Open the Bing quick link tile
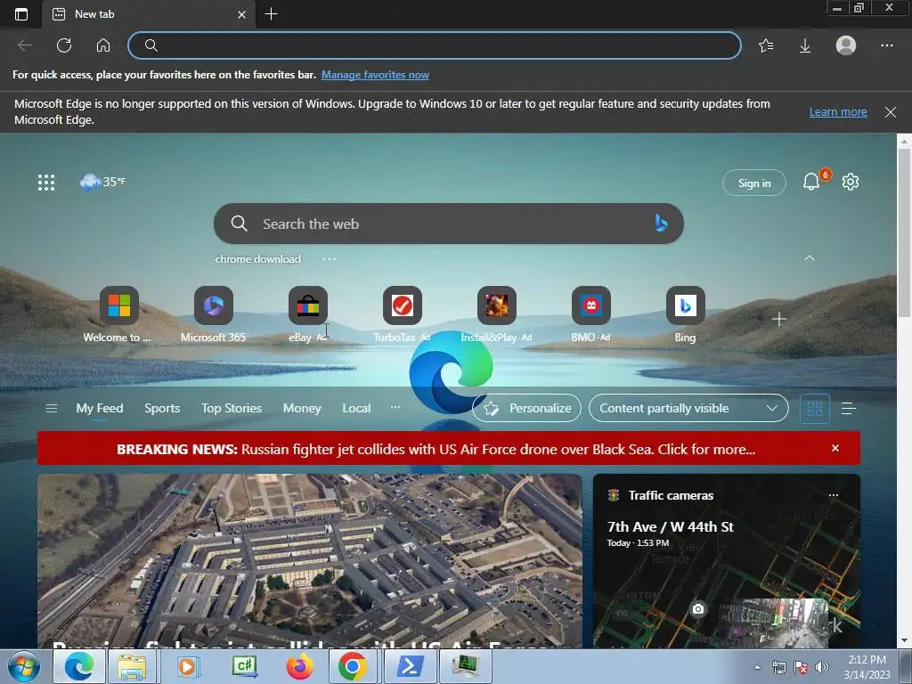This screenshot has width=912, height=684. [x=685, y=314]
